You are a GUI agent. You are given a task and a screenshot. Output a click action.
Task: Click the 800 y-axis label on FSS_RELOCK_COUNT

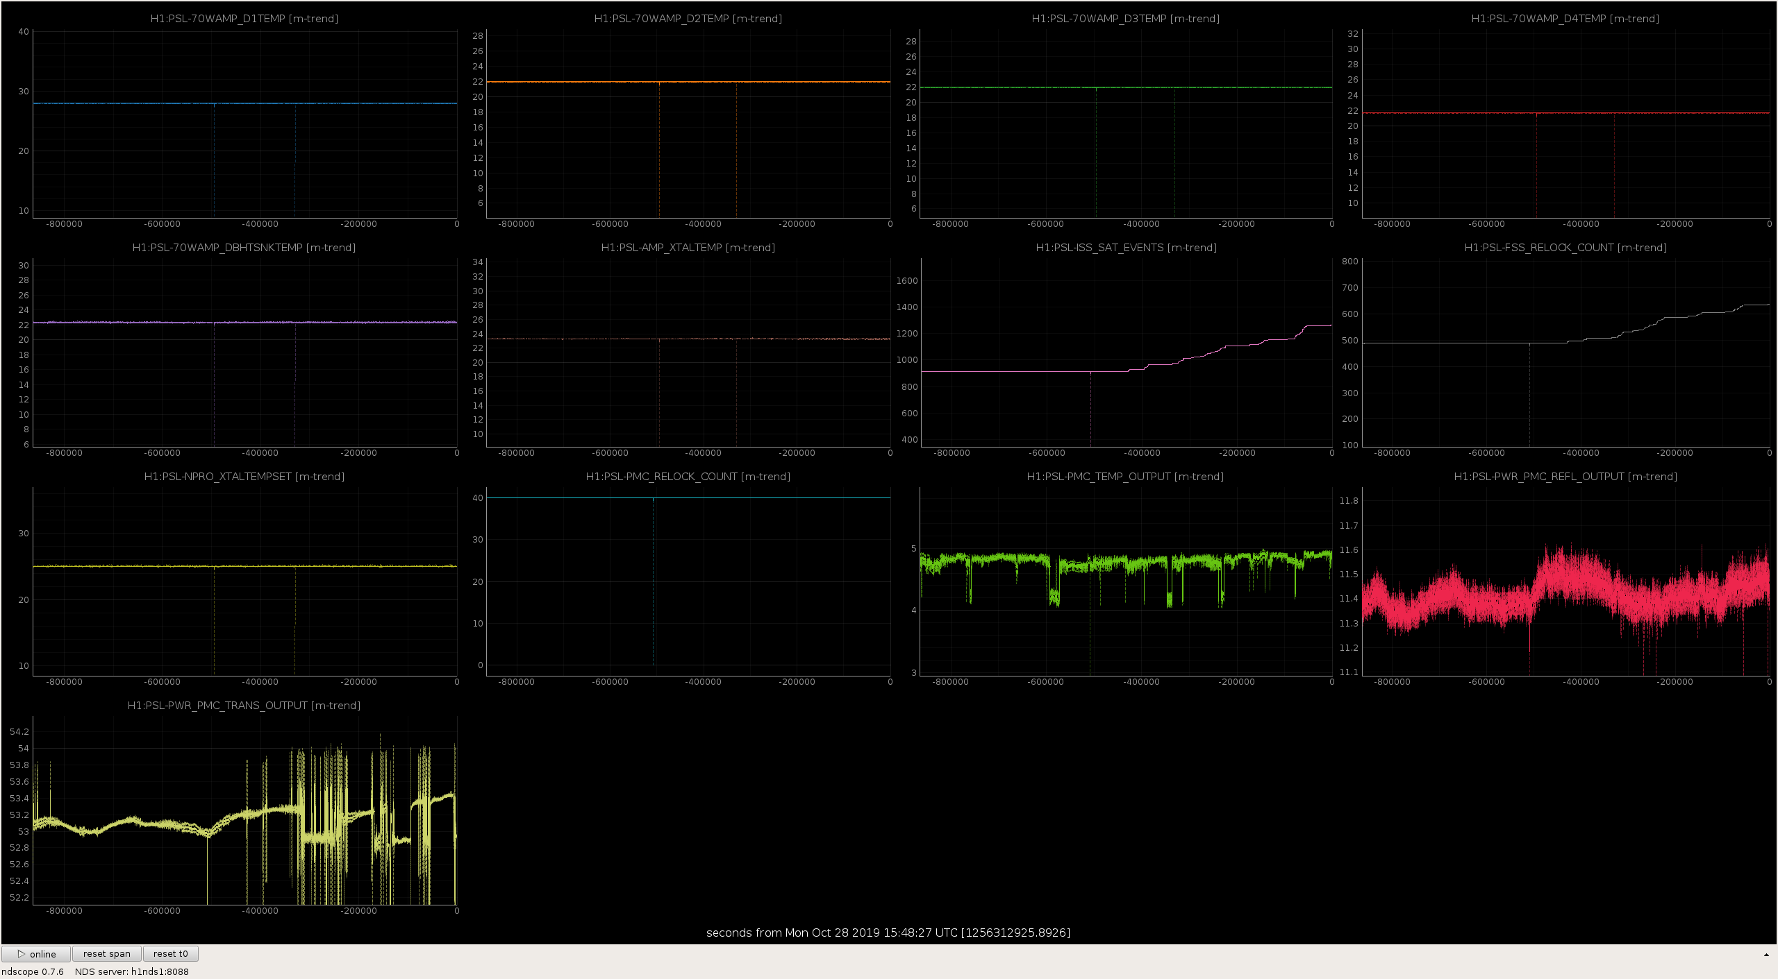coord(1350,262)
